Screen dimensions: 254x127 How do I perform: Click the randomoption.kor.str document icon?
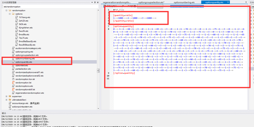point(13,79)
